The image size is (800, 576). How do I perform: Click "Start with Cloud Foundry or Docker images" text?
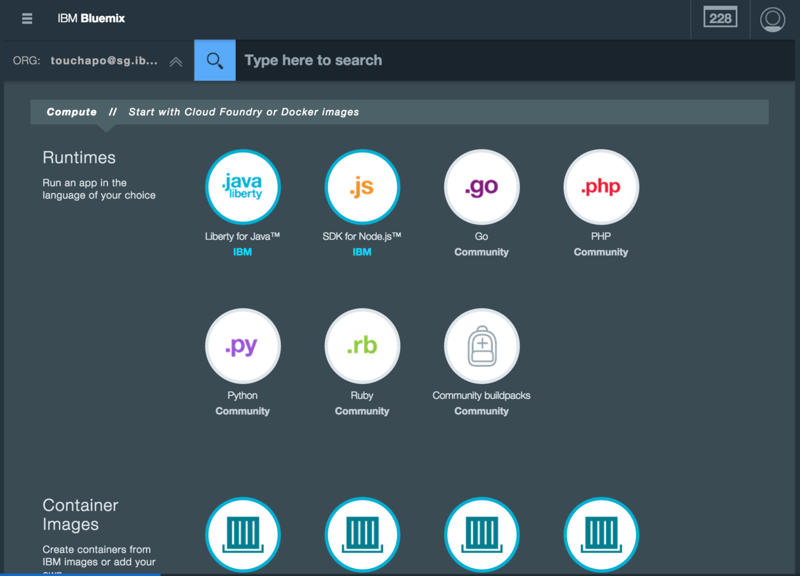(x=244, y=112)
